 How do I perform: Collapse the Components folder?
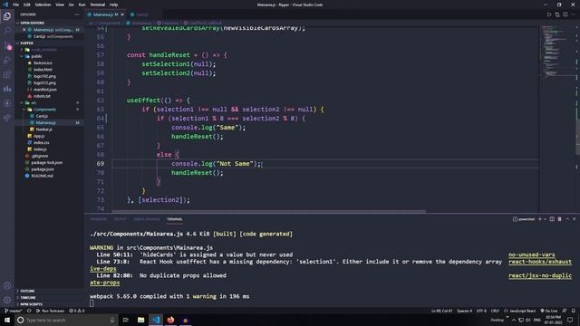coord(50,110)
